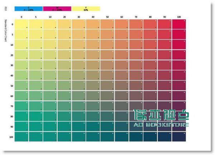Click the column header label 100
The image size is (215, 155).
tap(179, 17)
